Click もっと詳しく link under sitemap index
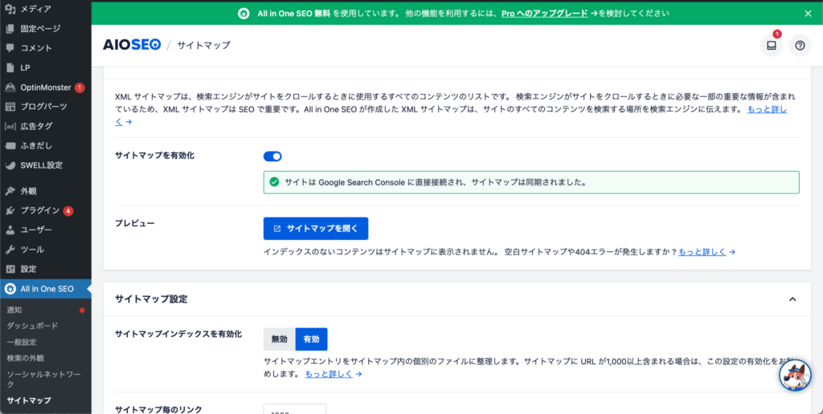The image size is (823, 414). click(329, 374)
